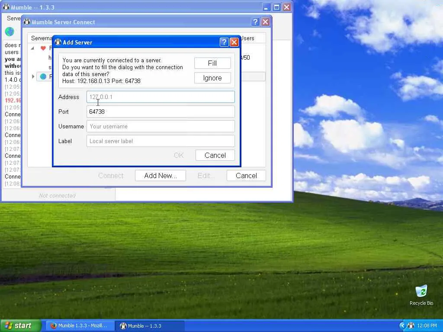Click the Port field showing 64738
The image size is (443, 332).
tap(161, 112)
